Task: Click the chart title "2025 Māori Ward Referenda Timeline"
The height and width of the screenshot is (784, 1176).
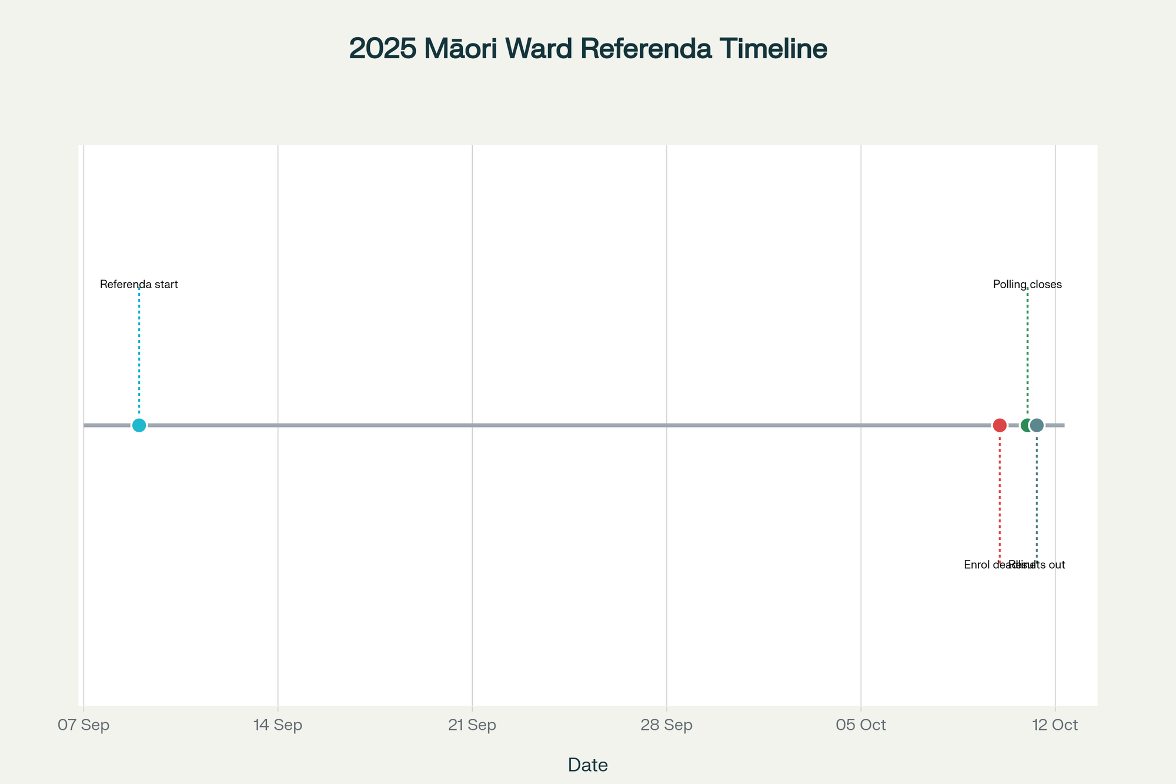Action: coord(588,49)
